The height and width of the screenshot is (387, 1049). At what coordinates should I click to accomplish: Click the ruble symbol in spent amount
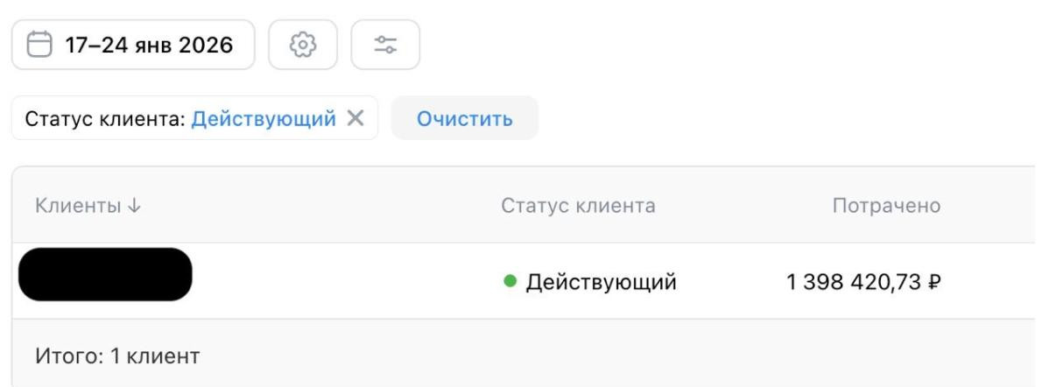pos(933,282)
